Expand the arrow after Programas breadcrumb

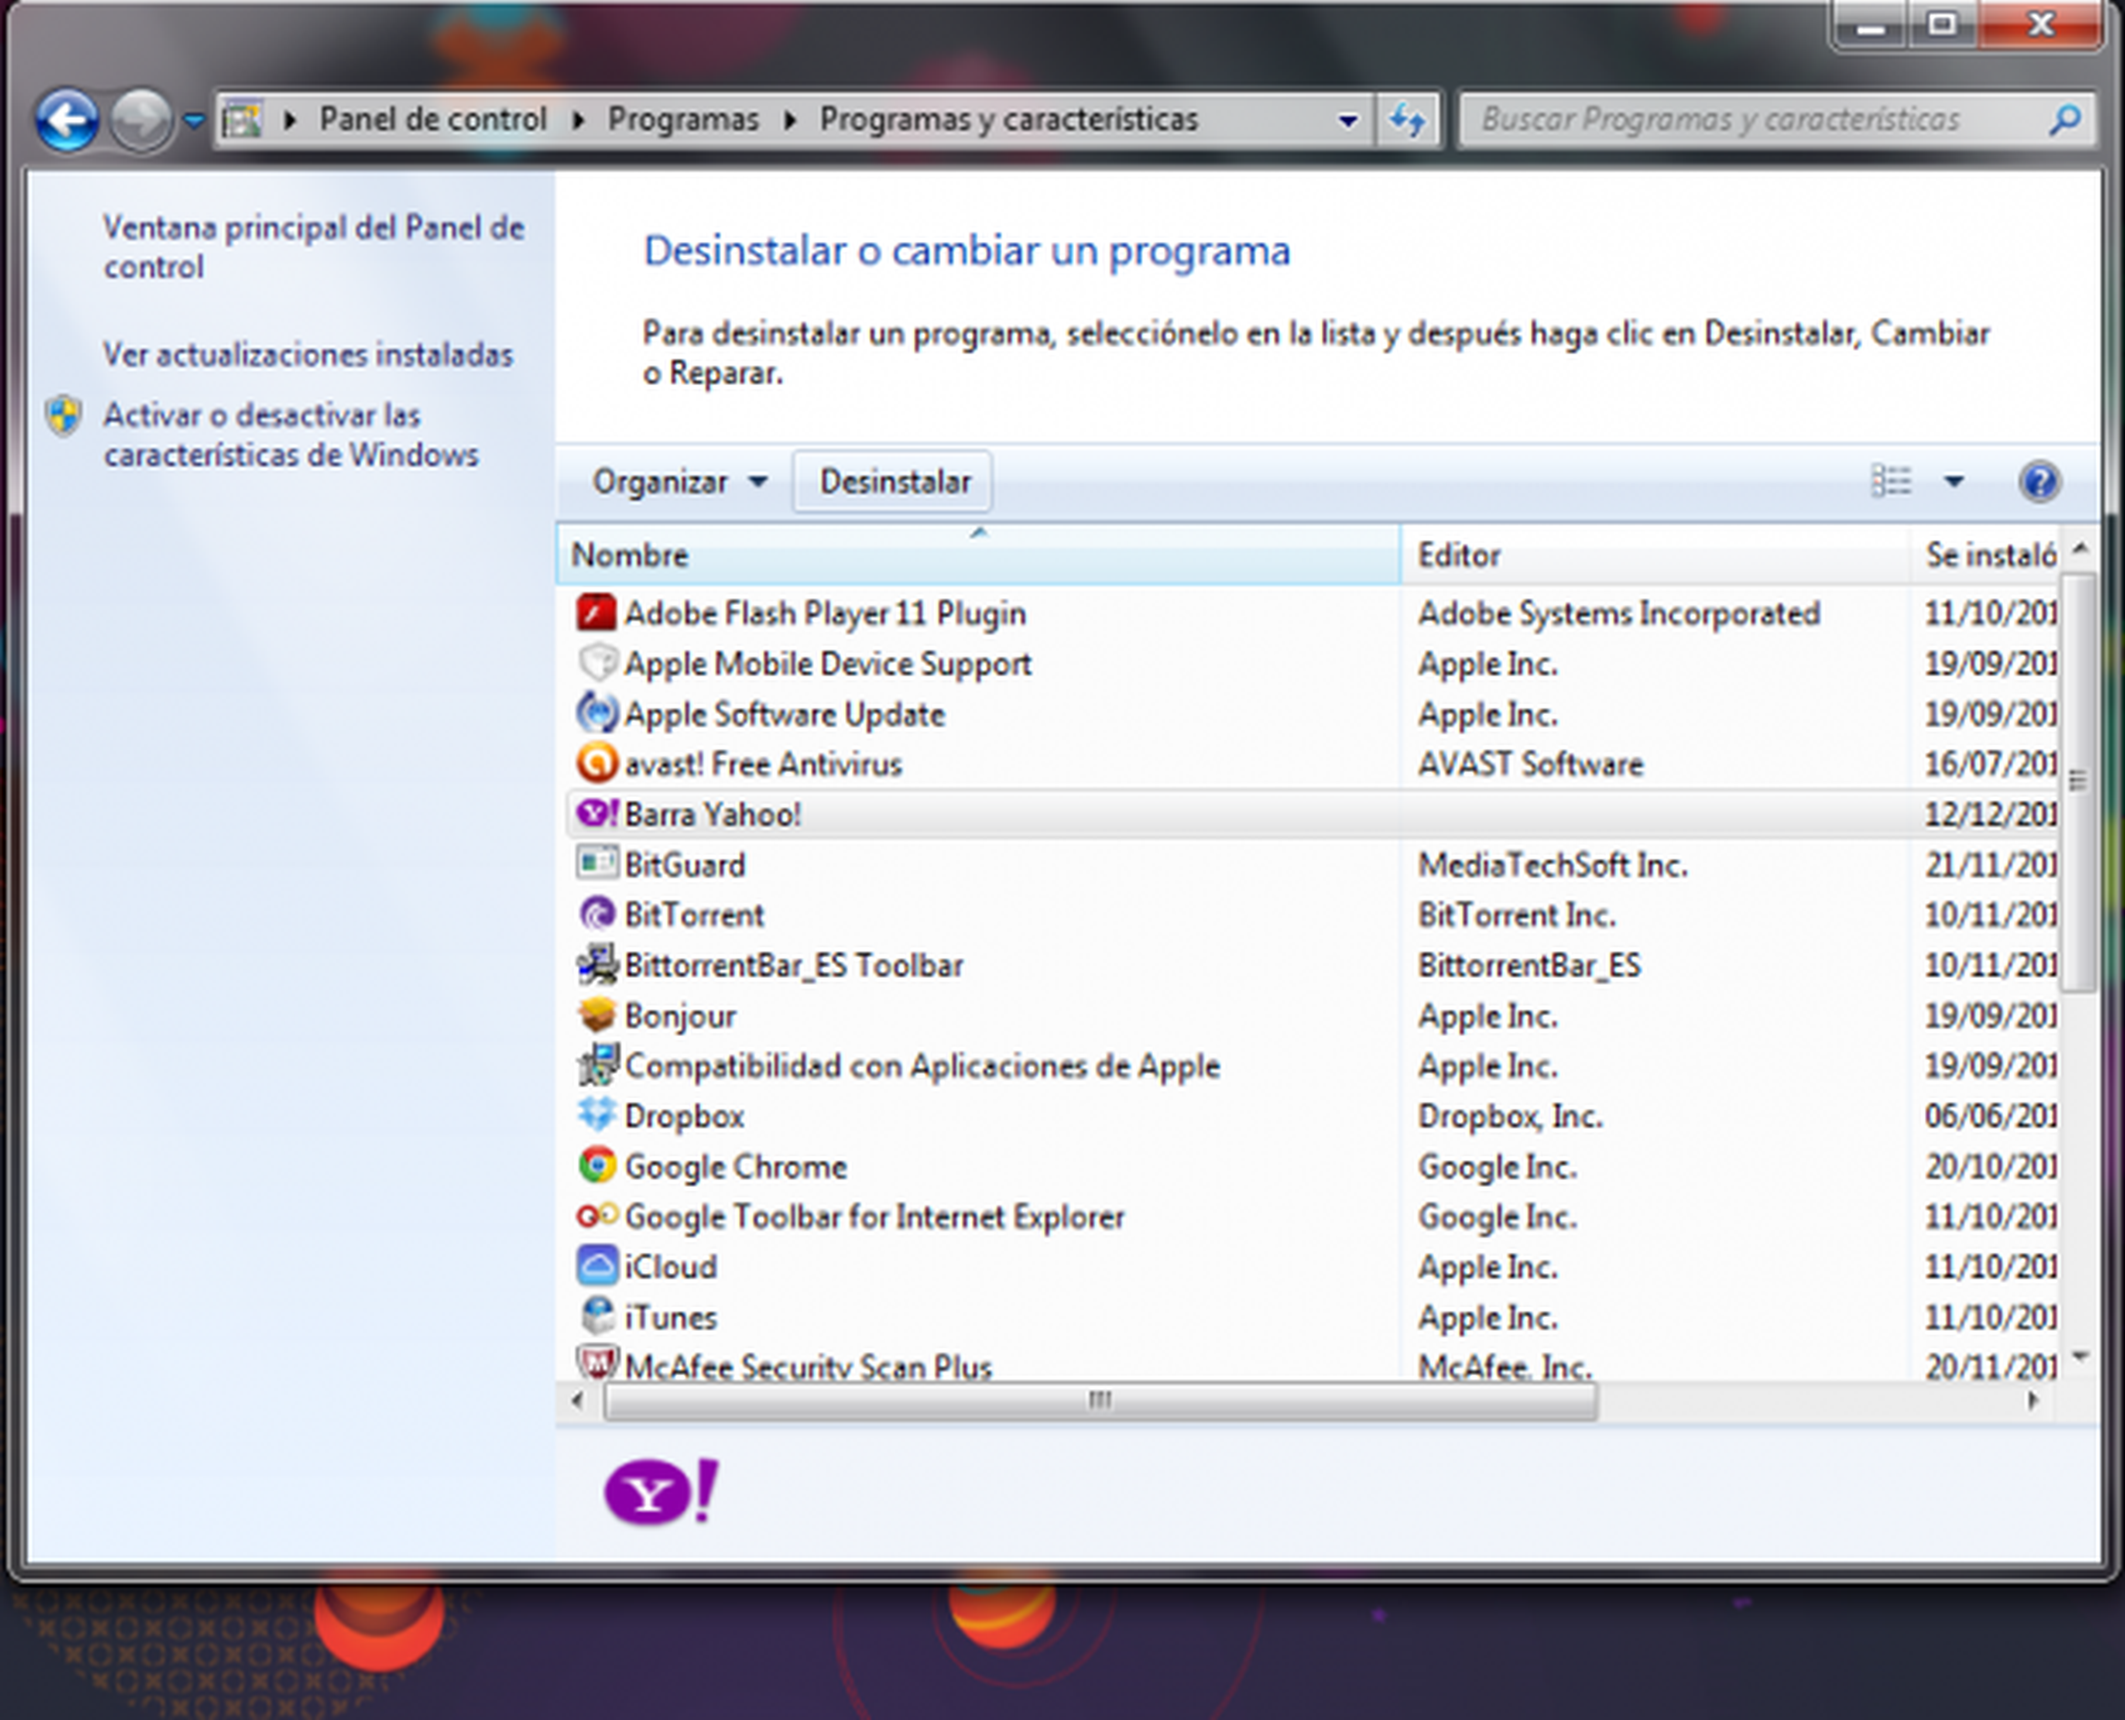tap(790, 121)
